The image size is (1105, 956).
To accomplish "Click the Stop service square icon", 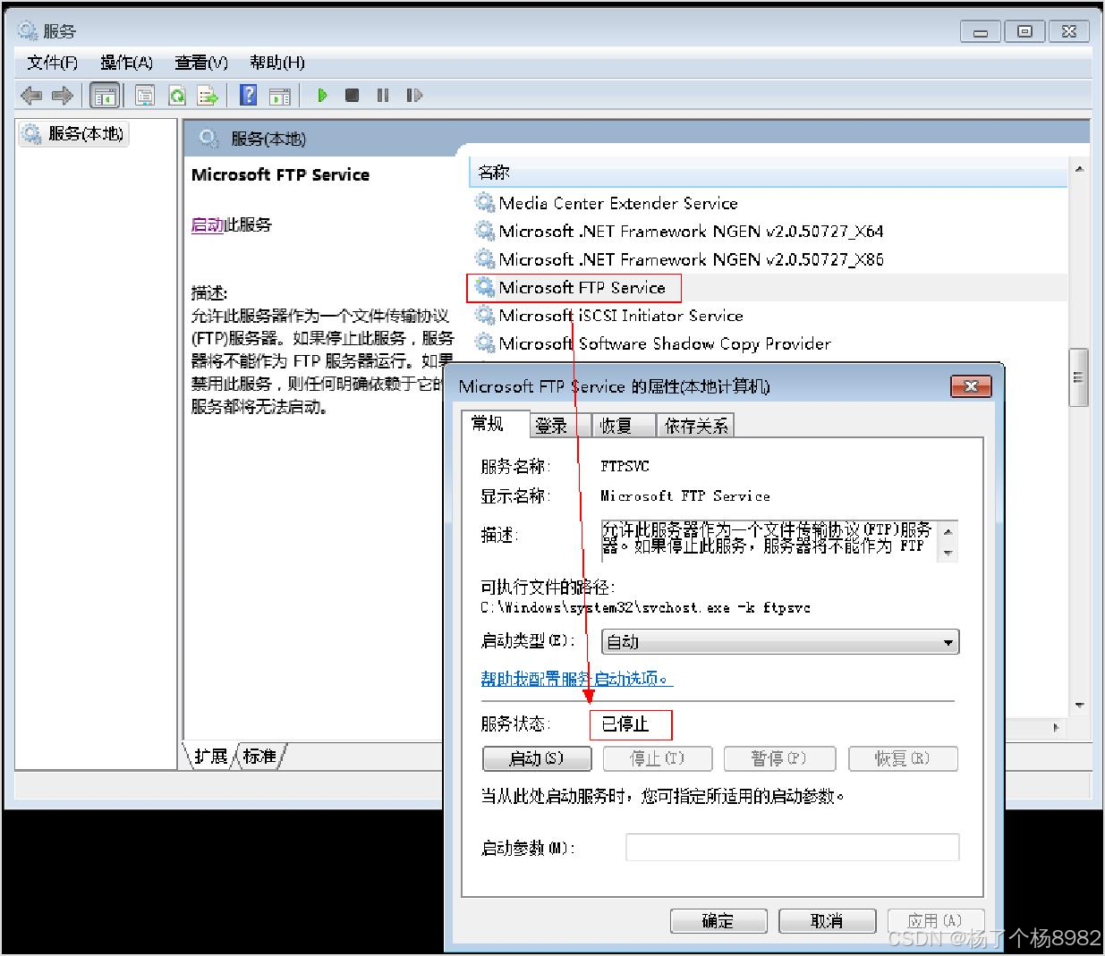I will click(x=353, y=95).
